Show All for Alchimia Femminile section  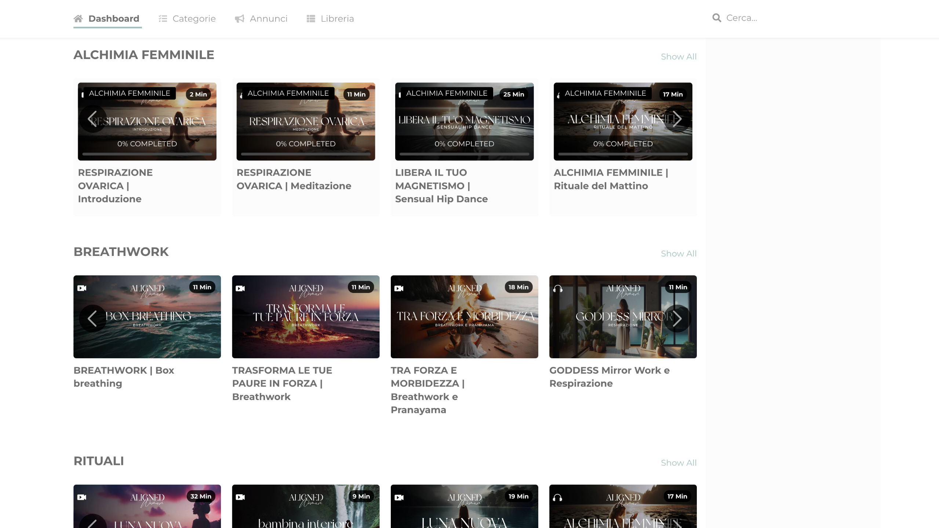678,57
